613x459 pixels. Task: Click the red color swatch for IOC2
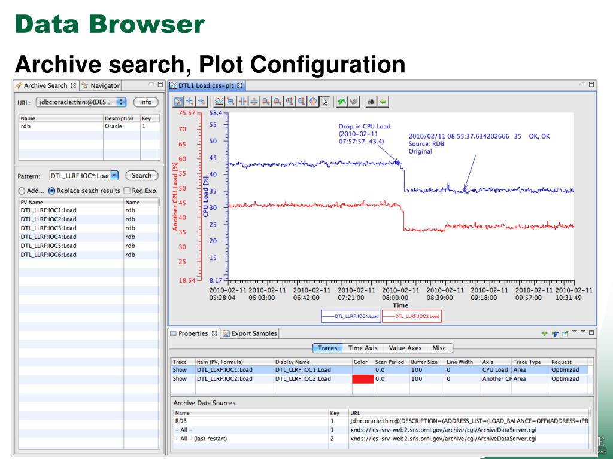pos(363,378)
